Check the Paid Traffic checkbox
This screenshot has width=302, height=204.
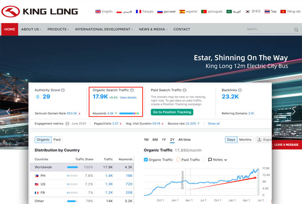click(179, 160)
